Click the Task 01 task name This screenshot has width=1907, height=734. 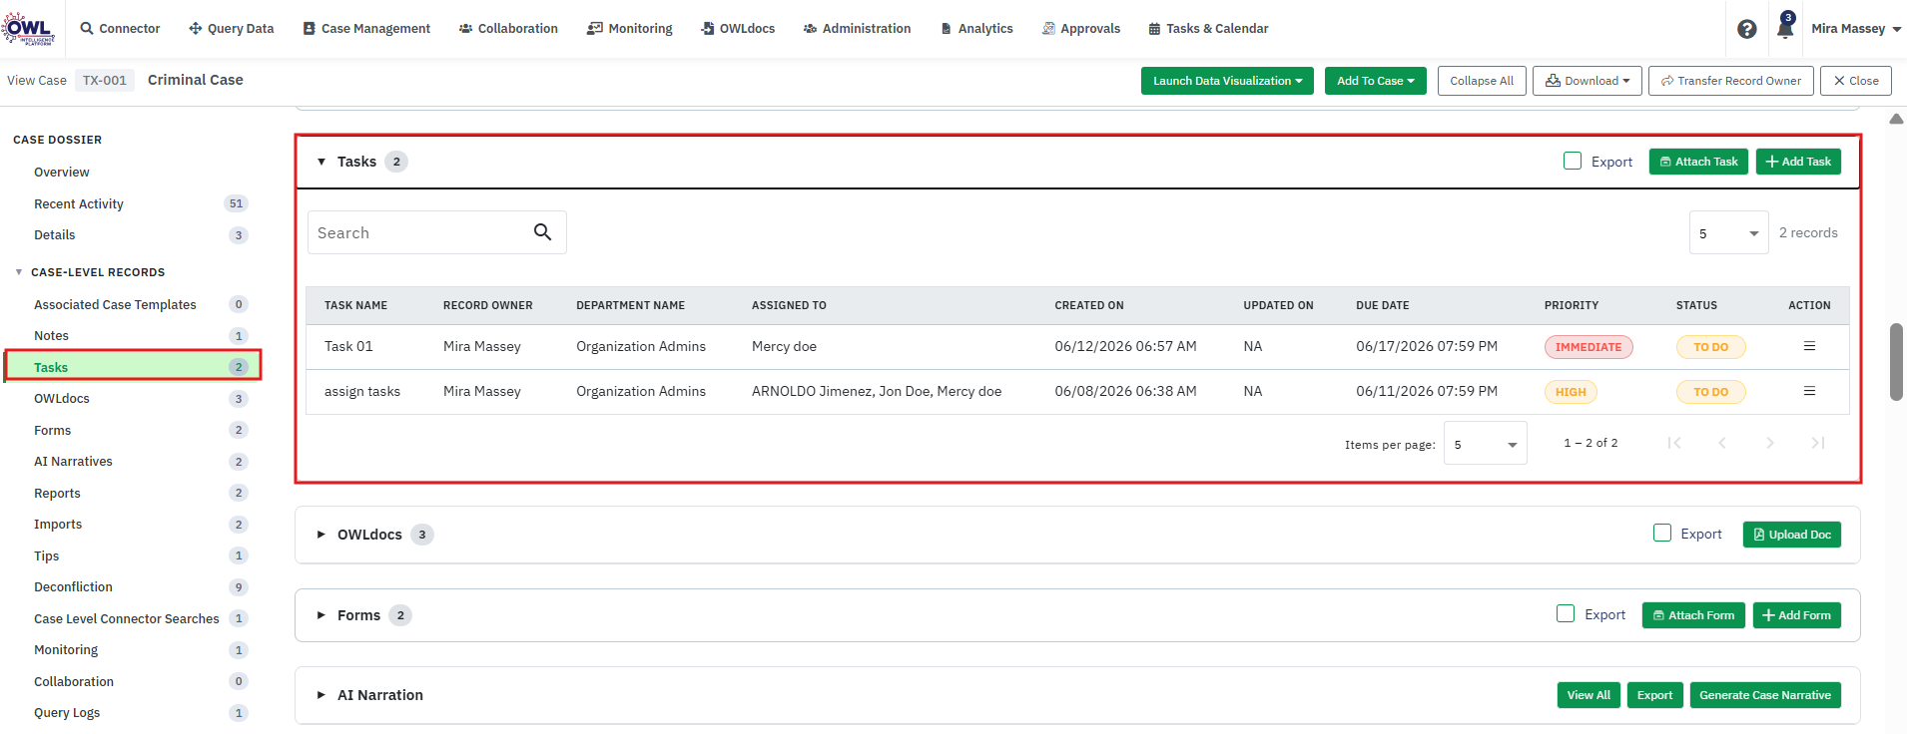(x=348, y=346)
